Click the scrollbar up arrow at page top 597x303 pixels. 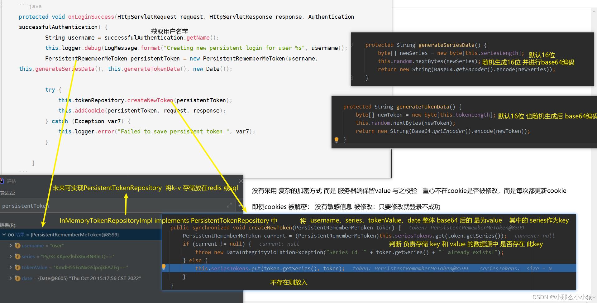click(x=594, y=11)
